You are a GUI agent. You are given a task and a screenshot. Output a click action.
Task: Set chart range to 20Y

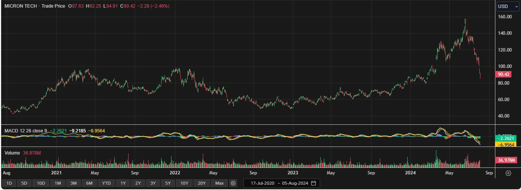(x=202, y=183)
